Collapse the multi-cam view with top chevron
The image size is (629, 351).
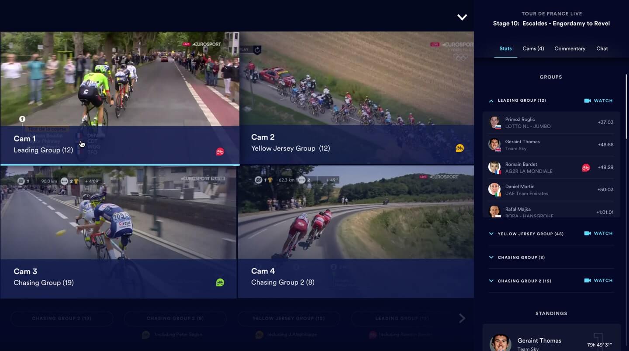[x=462, y=17]
